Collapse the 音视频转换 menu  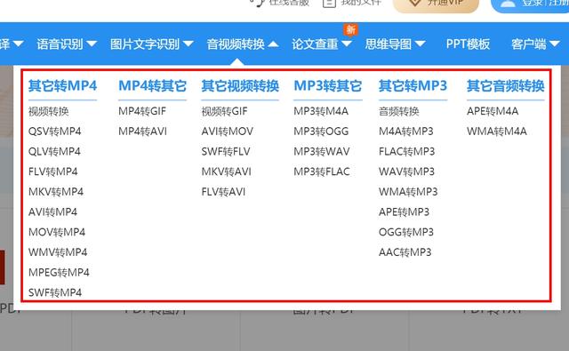pyautogui.click(x=243, y=44)
